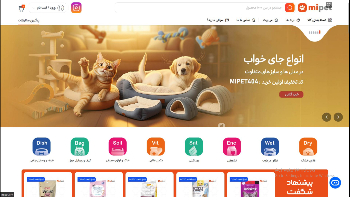Open the برند ها menu item
Screen dimensions: 350x197
point(293,20)
